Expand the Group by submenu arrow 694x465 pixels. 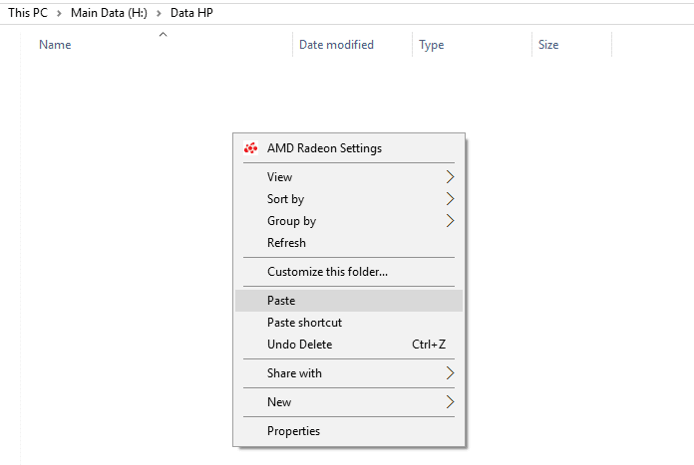[x=450, y=221]
